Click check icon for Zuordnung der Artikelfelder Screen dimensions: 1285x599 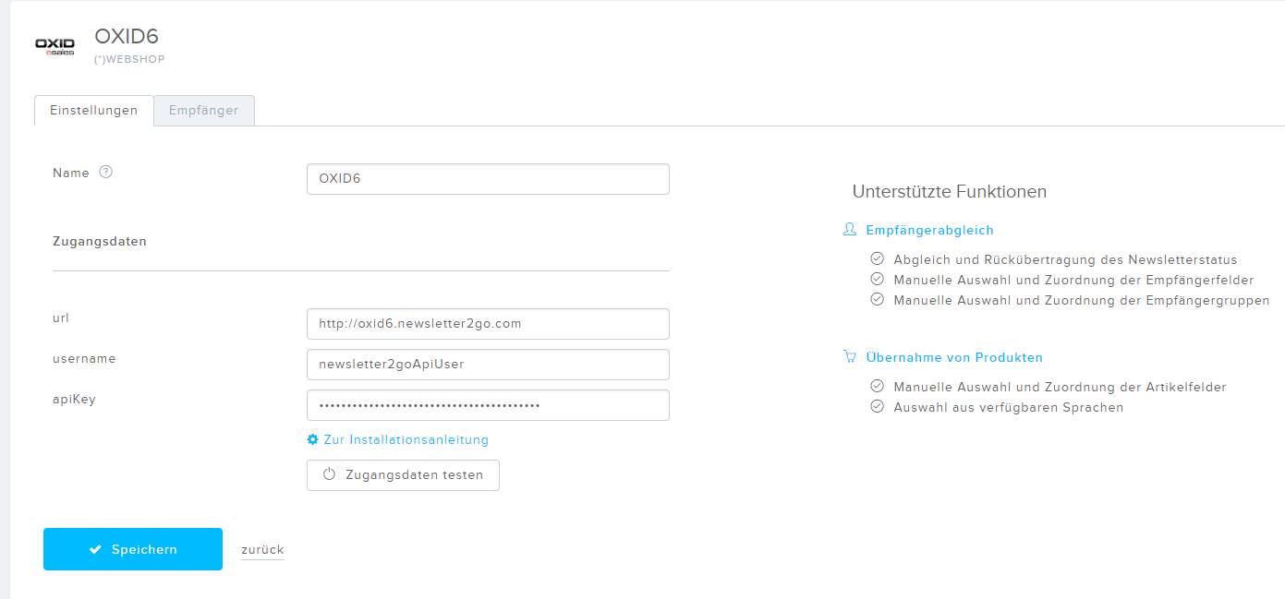(878, 387)
